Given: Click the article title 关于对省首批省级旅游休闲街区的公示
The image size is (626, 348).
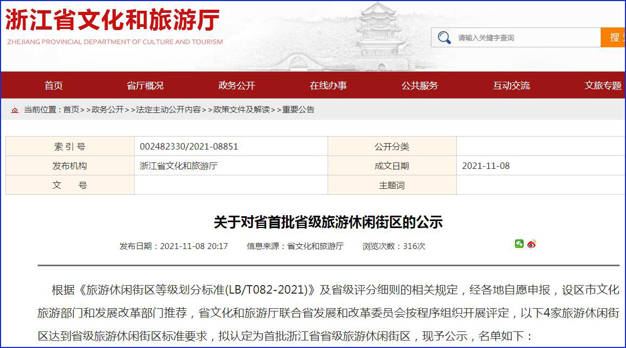Looking at the screenshot, I should (328, 222).
